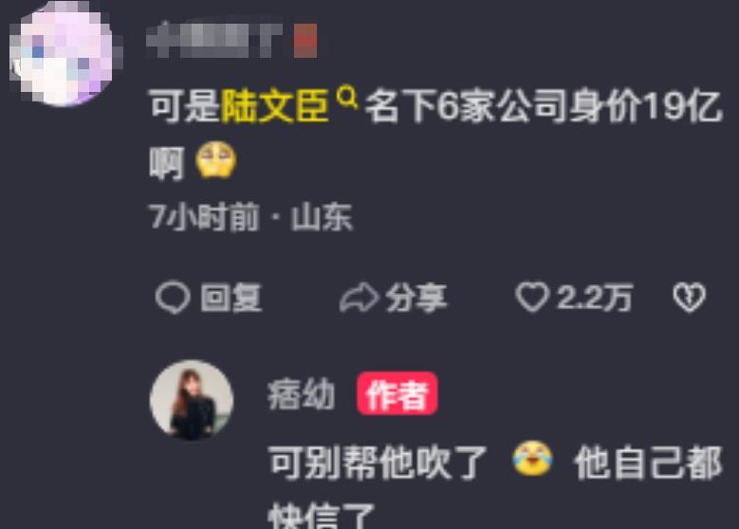
Task: Click the red 作者 author badge
Action: coord(397,393)
